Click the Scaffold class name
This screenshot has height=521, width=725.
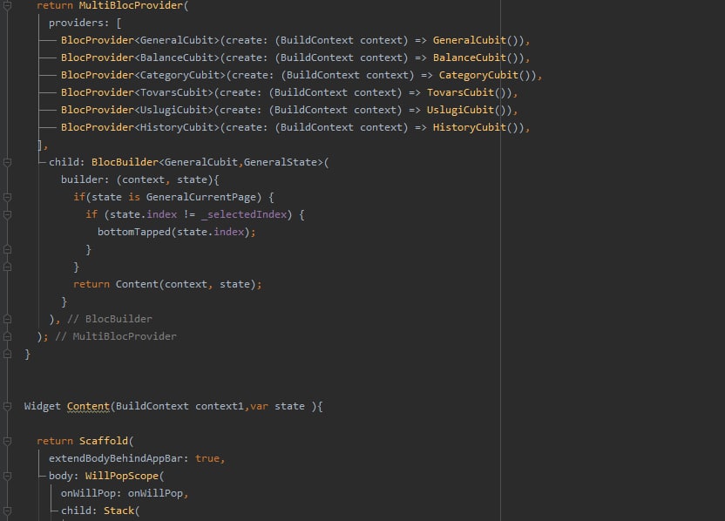tap(104, 441)
